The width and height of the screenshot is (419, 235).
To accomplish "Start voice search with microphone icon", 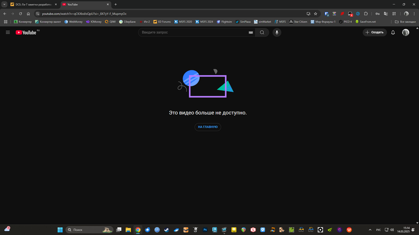I will pyautogui.click(x=277, y=32).
